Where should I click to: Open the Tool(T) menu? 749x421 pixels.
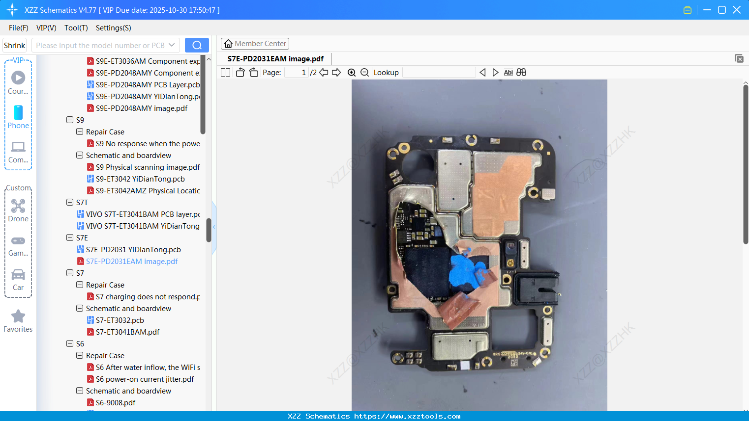(x=76, y=28)
